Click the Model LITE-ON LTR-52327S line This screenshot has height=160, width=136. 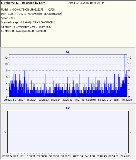click(x=28, y=10)
